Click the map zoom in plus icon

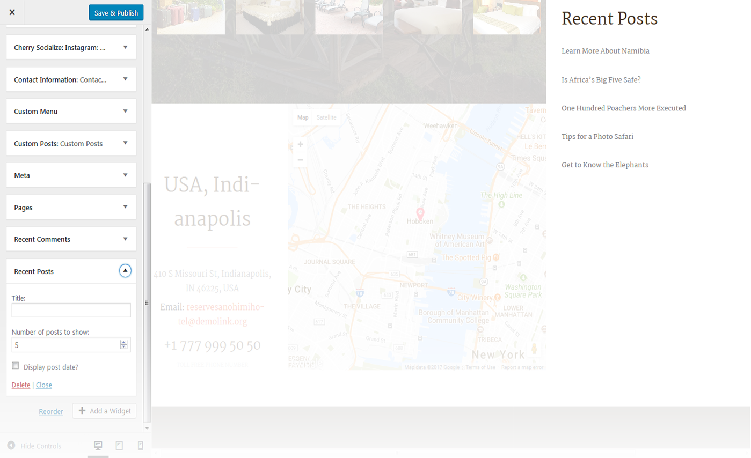[300, 144]
